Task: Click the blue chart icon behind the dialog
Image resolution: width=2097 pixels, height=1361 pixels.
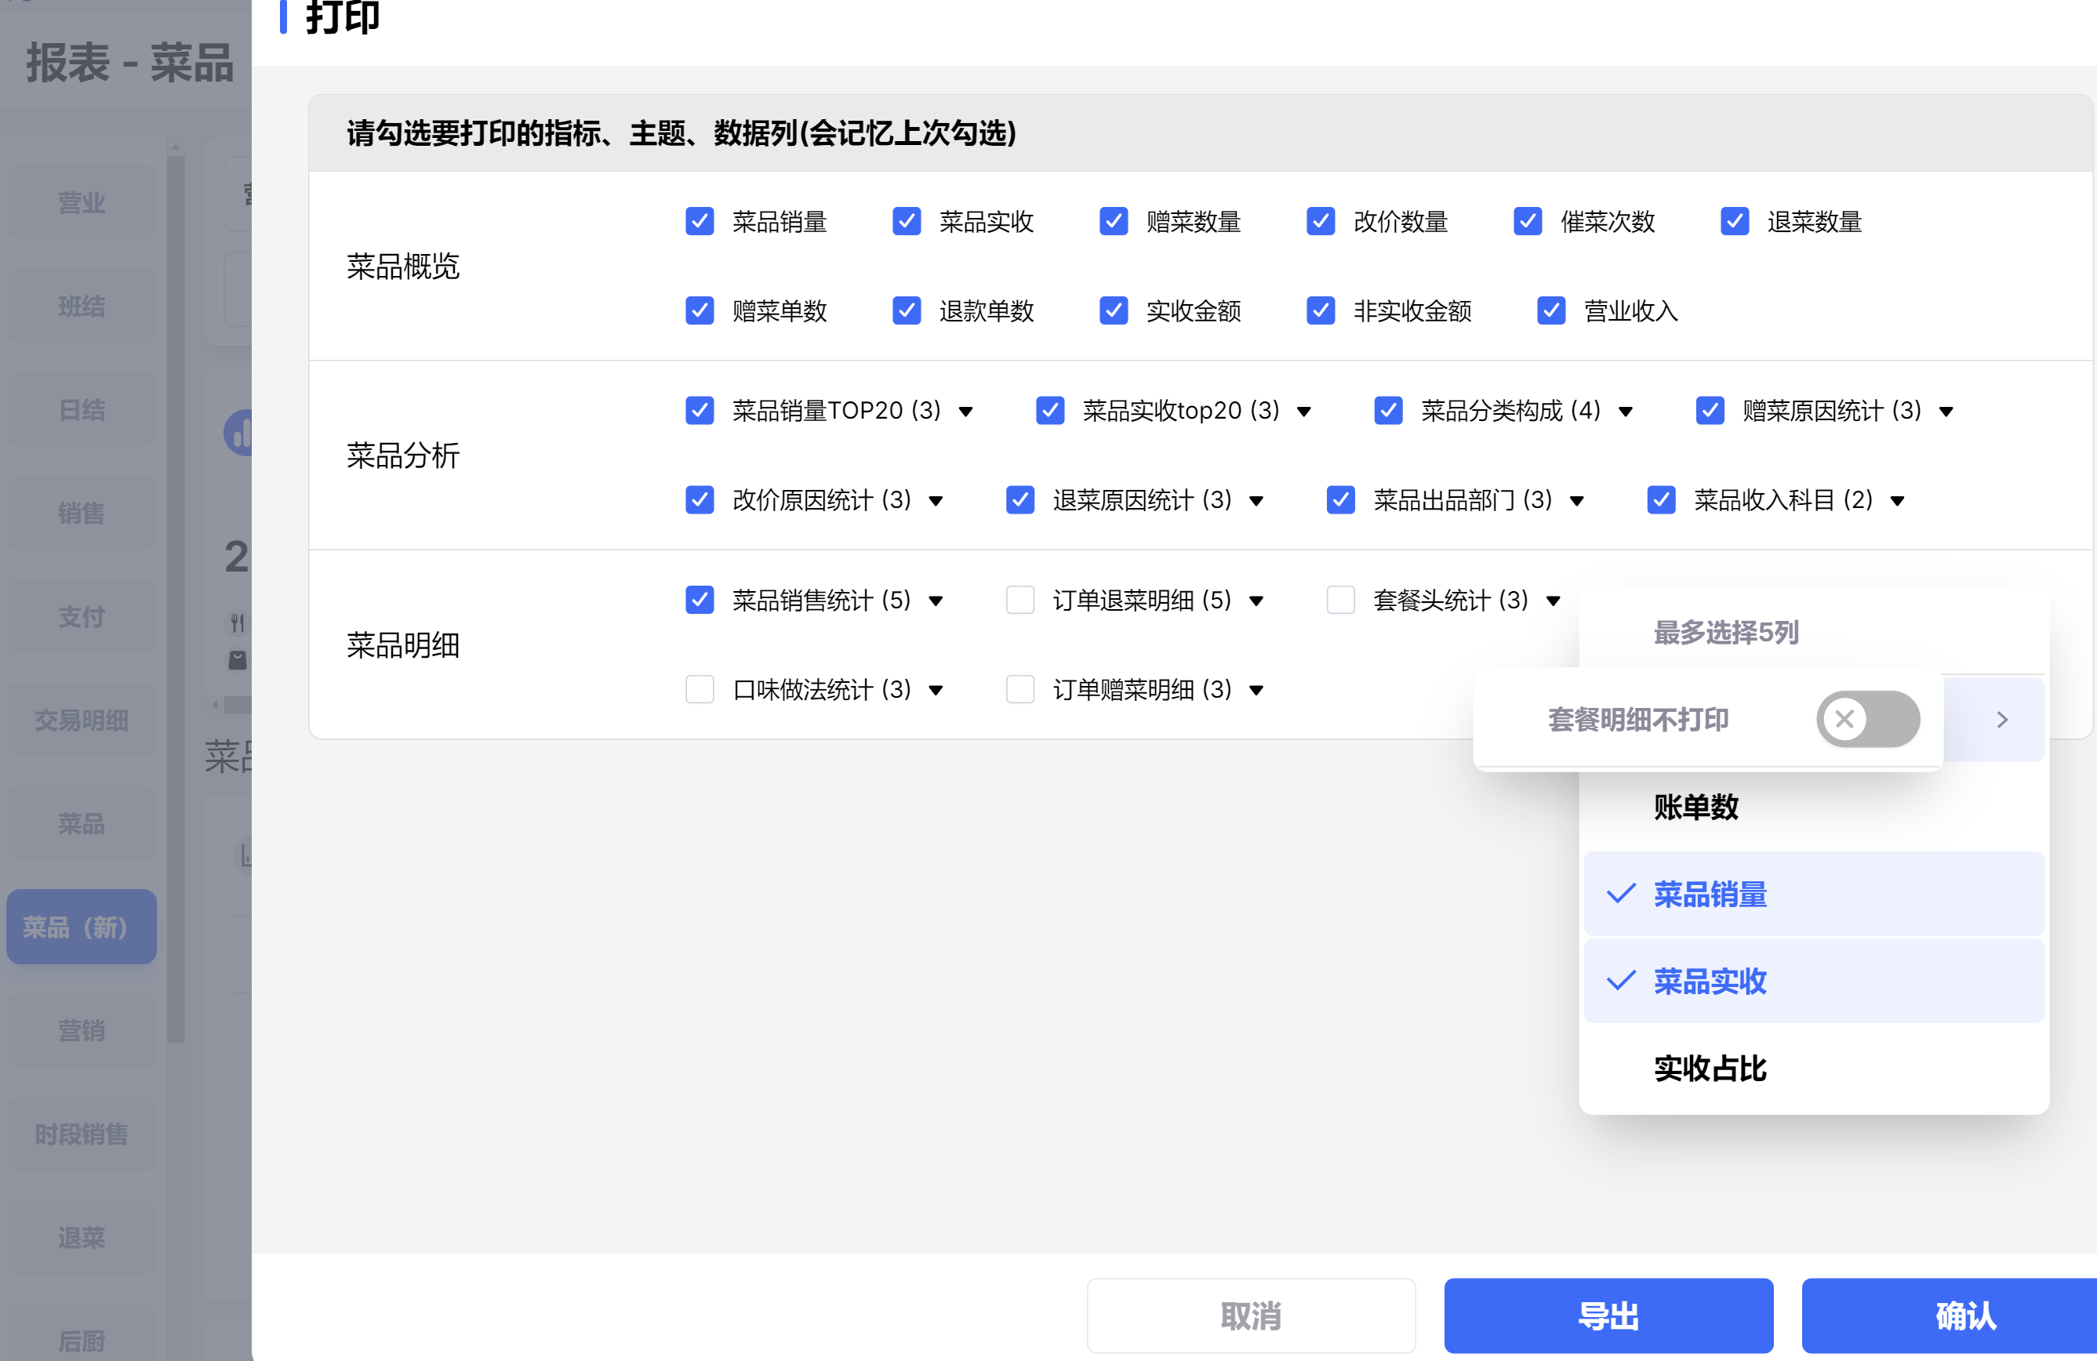Action: tap(238, 433)
